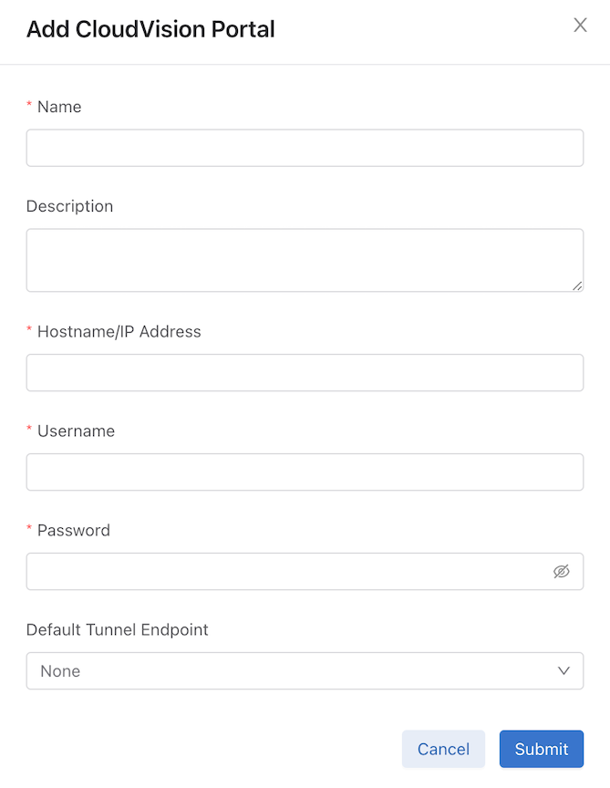
Task: Focus the Name text field
Action: coord(305,148)
